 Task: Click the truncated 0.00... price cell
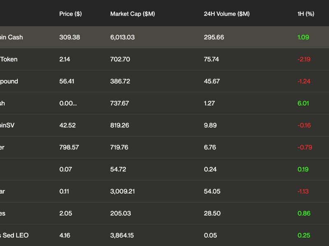68,103
